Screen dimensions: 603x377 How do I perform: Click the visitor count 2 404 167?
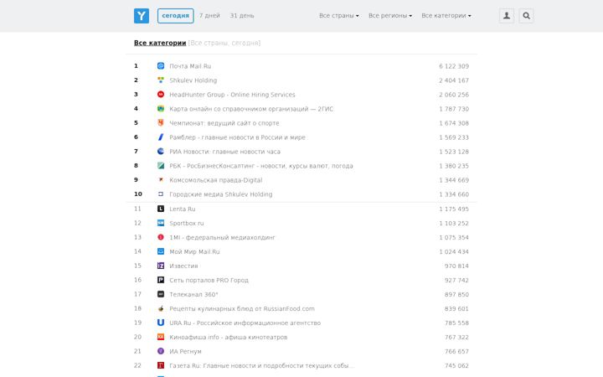[x=454, y=80]
